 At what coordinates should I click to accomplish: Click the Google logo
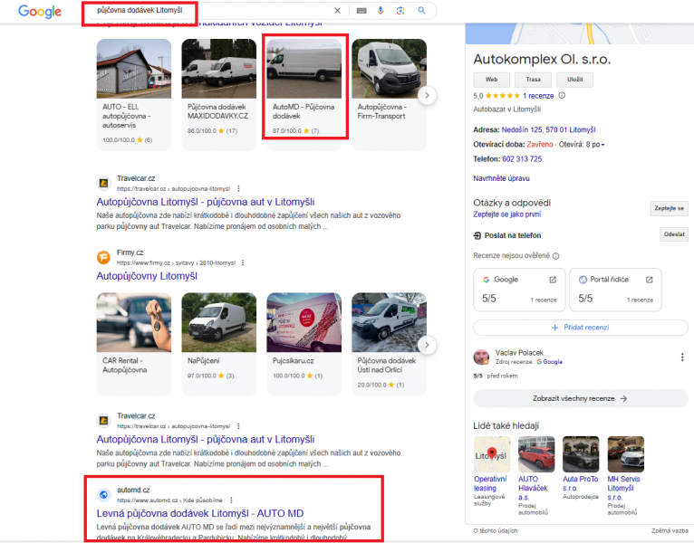coord(40,11)
